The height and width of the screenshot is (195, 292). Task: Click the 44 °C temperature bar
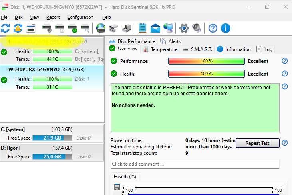[52, 59]
